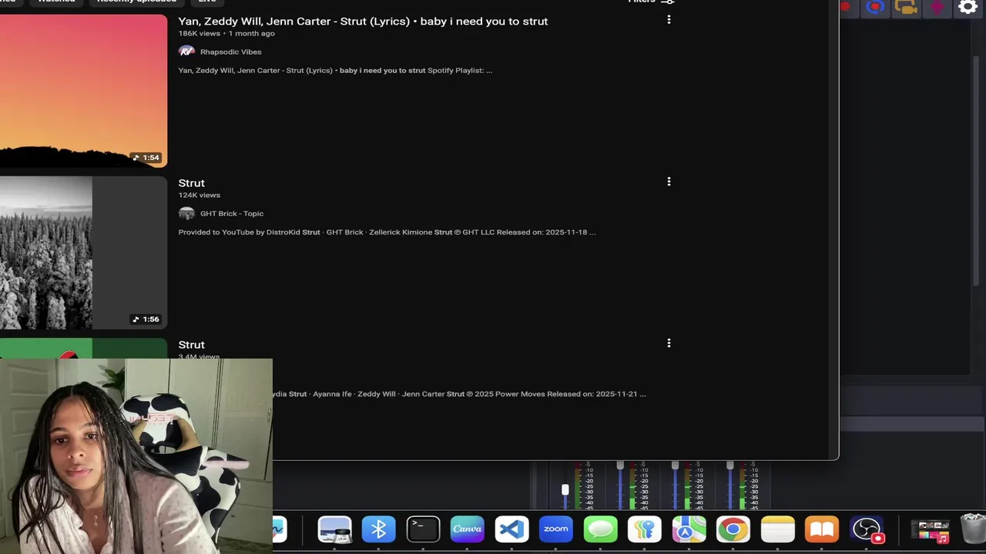Launch Terminal from the Dock
The width and height of the screenshot is (986, 554).
(423, 529)
